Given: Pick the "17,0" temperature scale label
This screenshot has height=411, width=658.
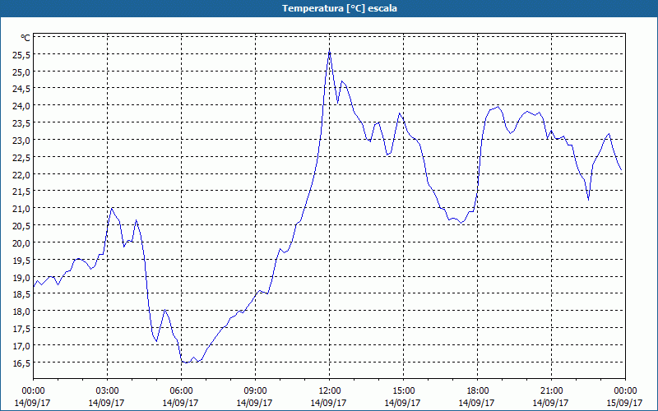Looking at the screenshot, I should click(x=21, y=345).
